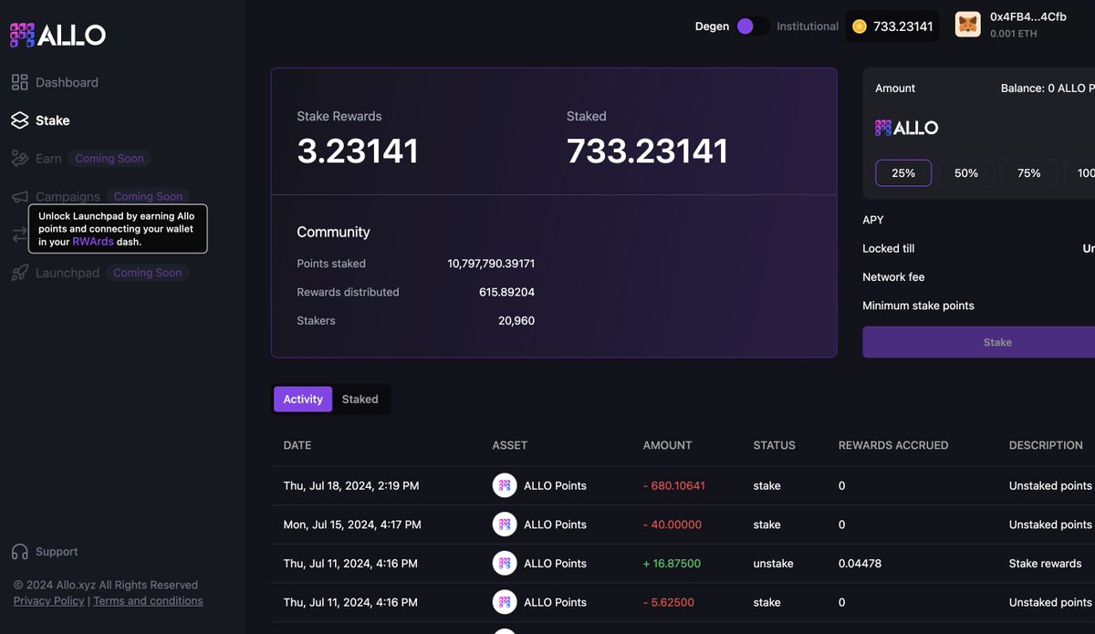Click the unstake status cell
1095x634 pixels.
click(x=773, y=564)
